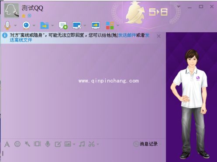Screen dimensions: 217x162
Task: Click the blue Qzone icon under the name
Action: [29, 16]
